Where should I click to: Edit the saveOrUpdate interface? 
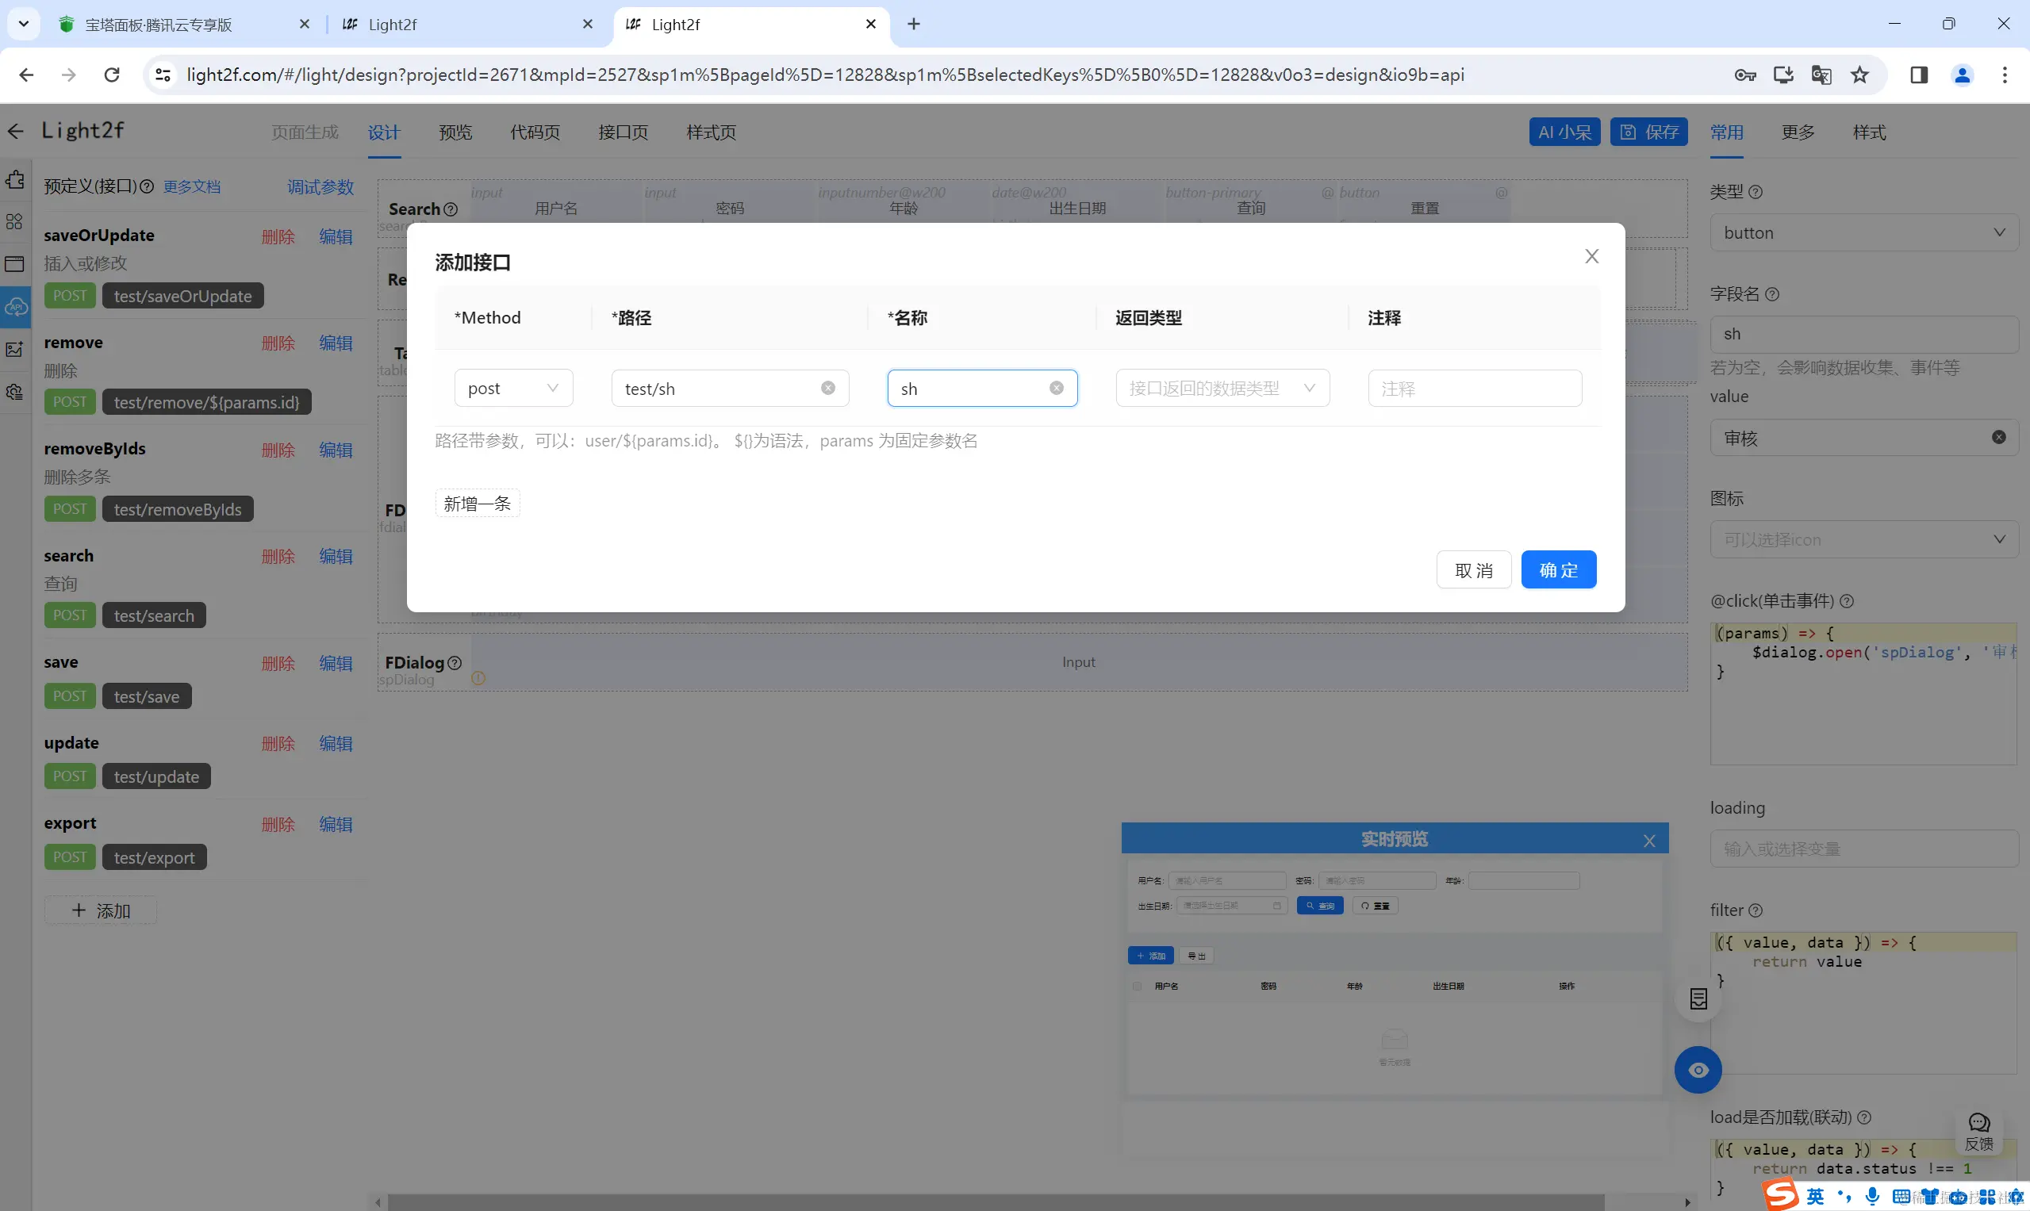click(336, 236)
